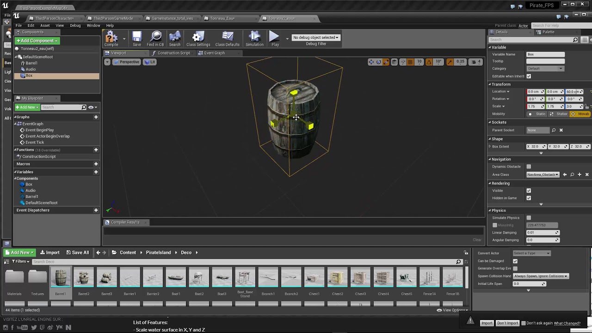Select Event Tick in the EventGraph list
Screen dimensions: 592x333
click(35, 142)
